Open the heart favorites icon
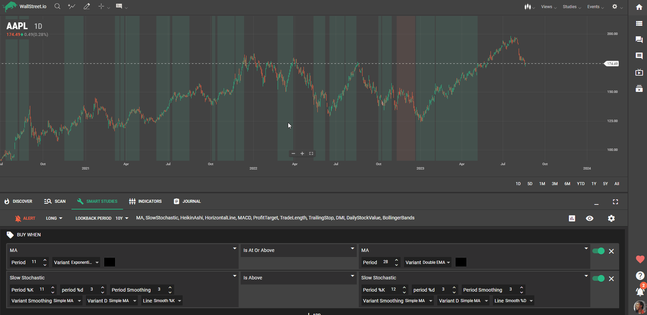 tap(640, 259)
